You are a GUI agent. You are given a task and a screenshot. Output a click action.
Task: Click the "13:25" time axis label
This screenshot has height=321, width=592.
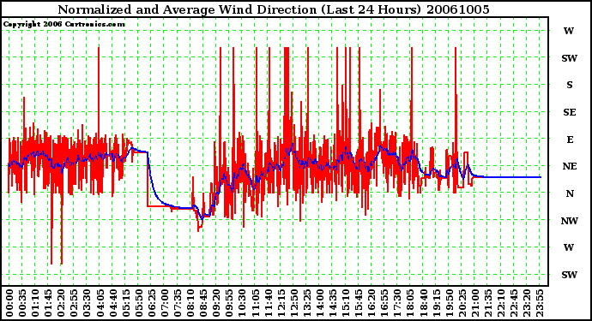(307, 303)
